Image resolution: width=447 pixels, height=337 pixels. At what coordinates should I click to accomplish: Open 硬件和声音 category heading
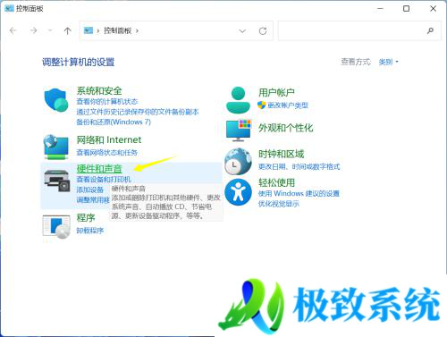pos(99,169)
